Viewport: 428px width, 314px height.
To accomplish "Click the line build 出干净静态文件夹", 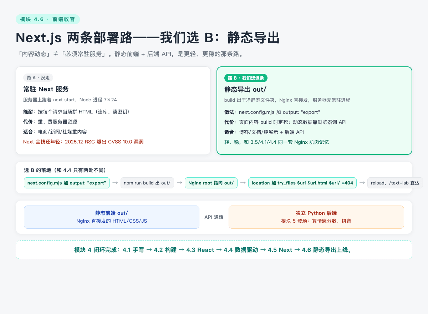I will pos(287,100).
